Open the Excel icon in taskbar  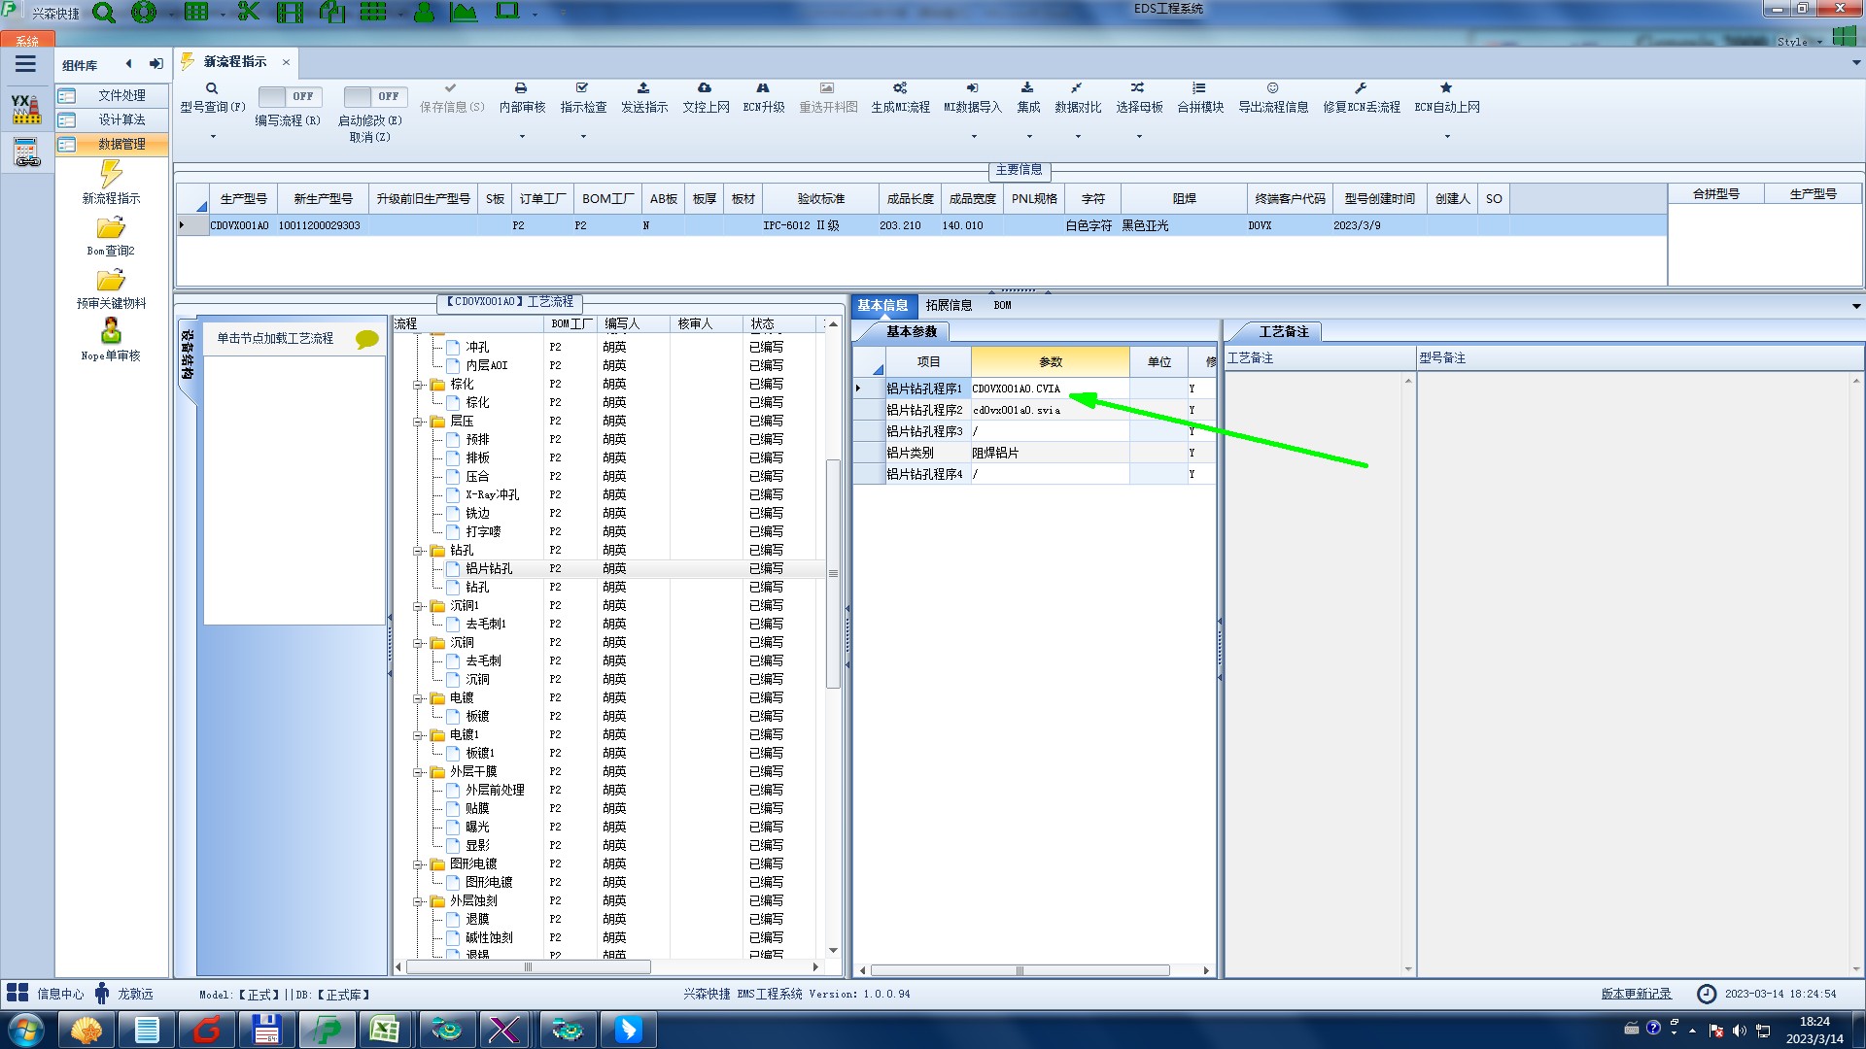tap(385, 1030)
